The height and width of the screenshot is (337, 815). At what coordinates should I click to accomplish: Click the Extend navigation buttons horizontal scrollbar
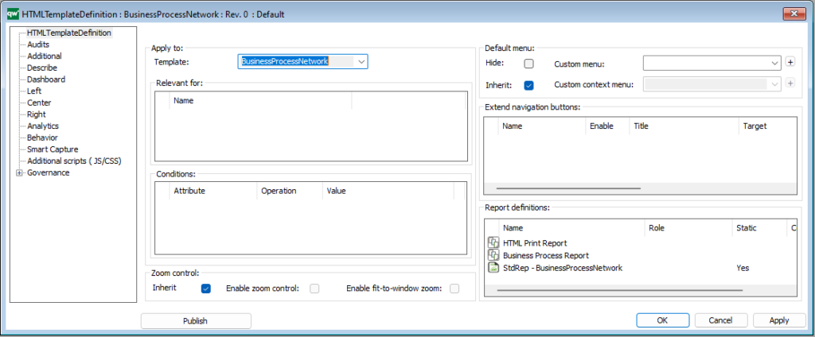click(x=568, y=188)
